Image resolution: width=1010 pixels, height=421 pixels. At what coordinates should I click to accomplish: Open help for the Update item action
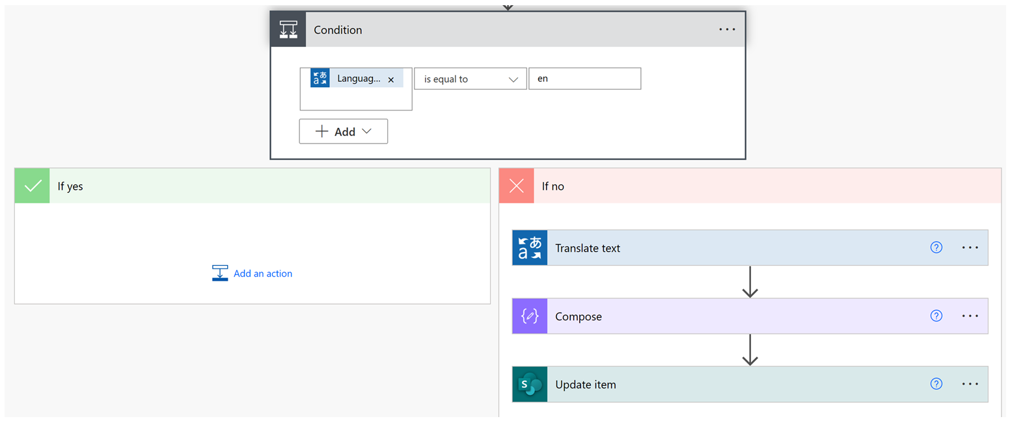tap(936, 384)
